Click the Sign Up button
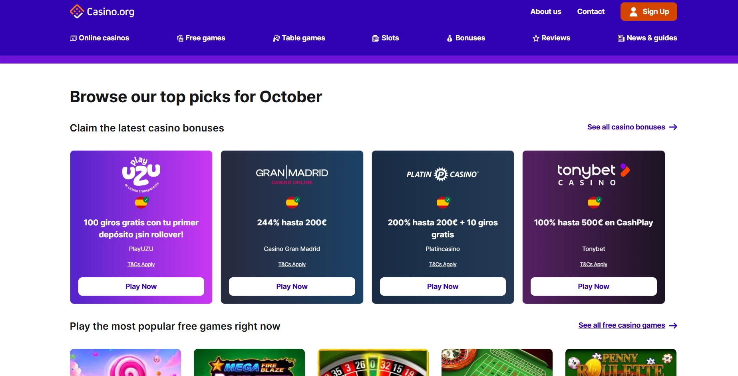 point(649,12)
